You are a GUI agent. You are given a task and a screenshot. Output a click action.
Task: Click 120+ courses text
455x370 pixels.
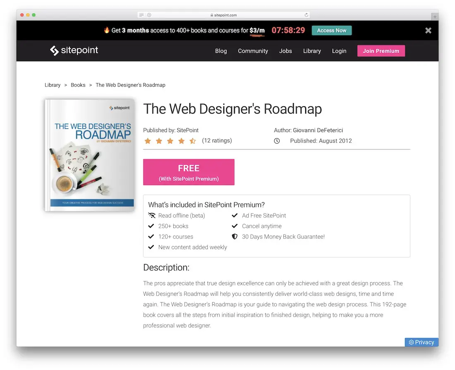click(175, 237)
